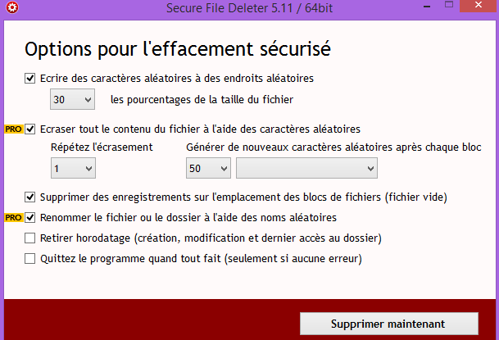Click the Supprimer maintenant button
The width and height of the screenshot is (499, 340).
[x=389, y=324]
